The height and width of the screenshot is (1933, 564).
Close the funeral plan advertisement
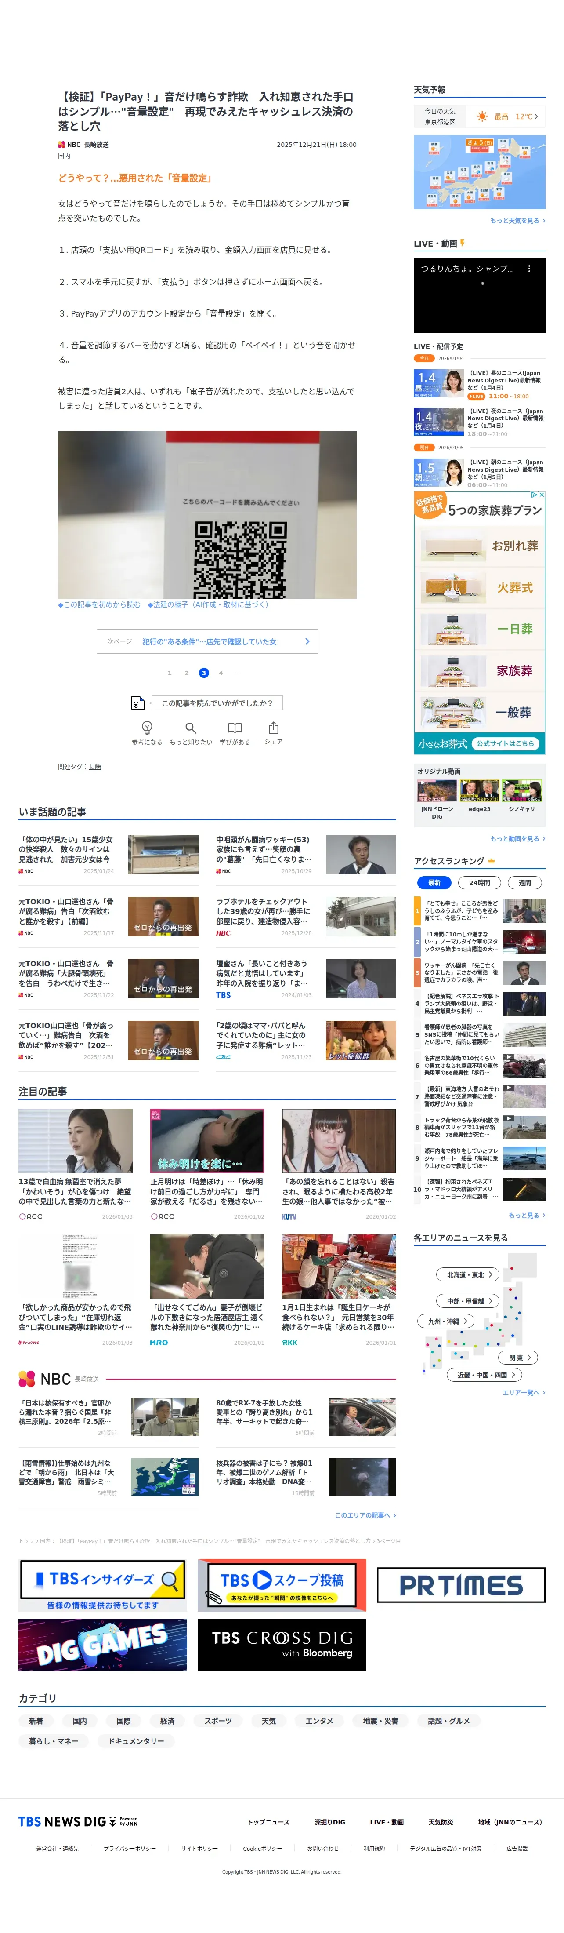point(542,495)
